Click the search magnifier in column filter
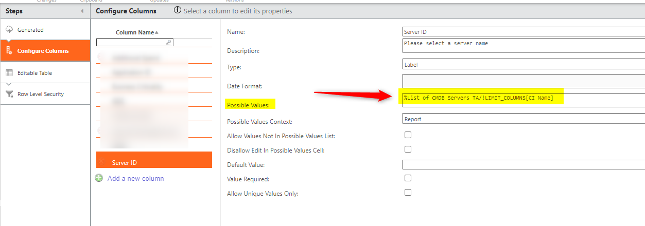 [x=169, y=43]
